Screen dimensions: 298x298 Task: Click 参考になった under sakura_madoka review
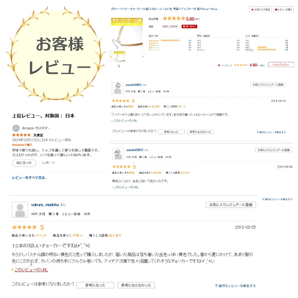coord(95,285)
